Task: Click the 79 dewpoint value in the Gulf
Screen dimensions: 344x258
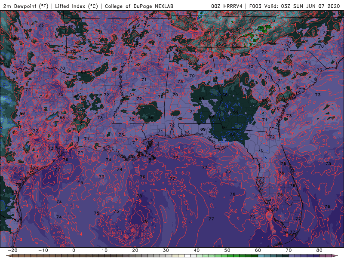Action: pyautogui.click(x=145, y=221)
